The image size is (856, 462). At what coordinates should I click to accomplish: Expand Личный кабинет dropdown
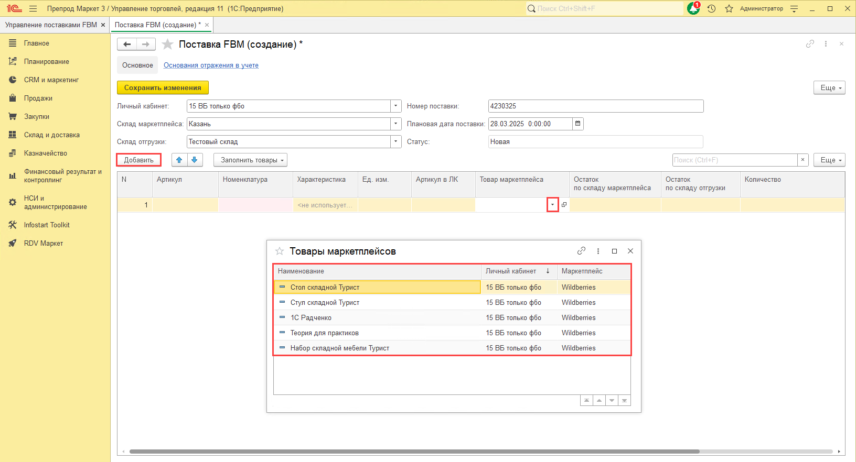pos(396,106)
